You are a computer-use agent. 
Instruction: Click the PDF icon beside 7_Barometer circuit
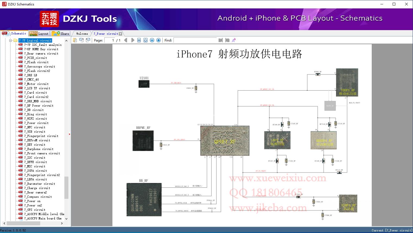(x=20, y=183)
